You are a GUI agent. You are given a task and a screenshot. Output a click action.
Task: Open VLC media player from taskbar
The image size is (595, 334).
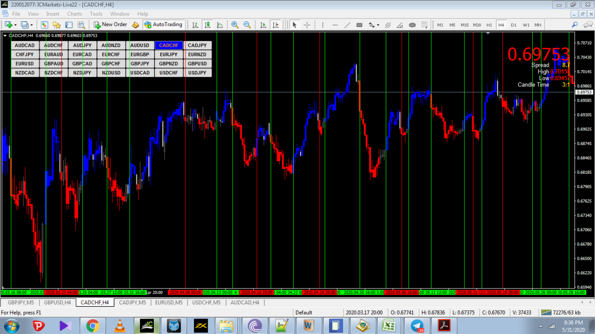coord(119,326)
